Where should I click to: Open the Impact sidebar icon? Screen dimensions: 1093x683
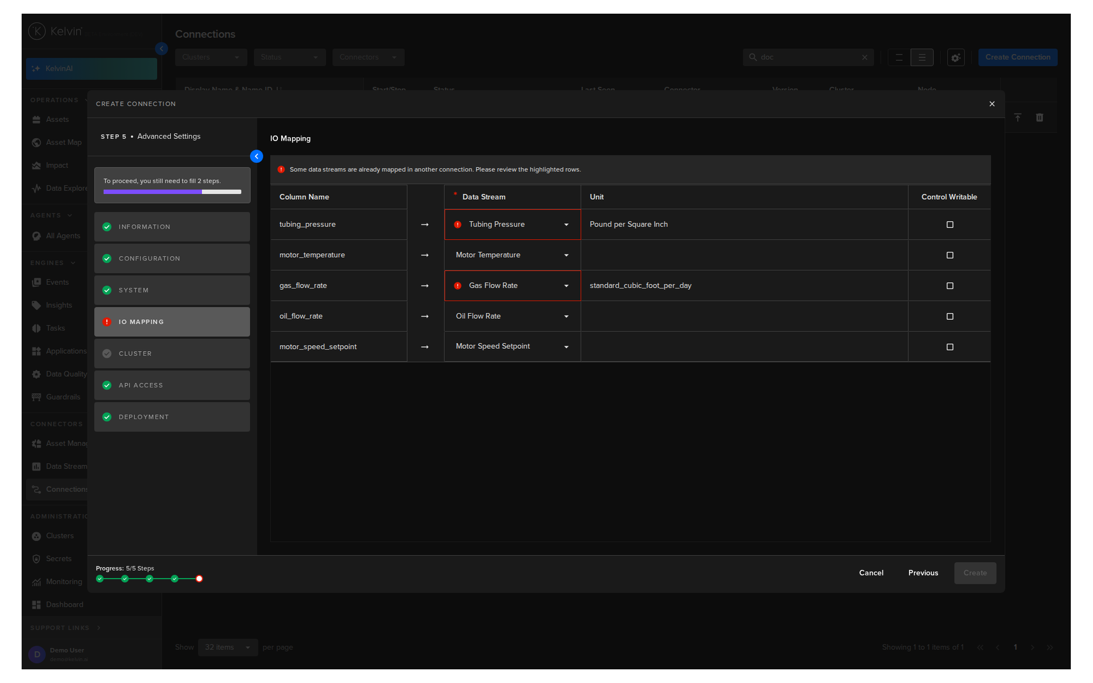[36, 166]
